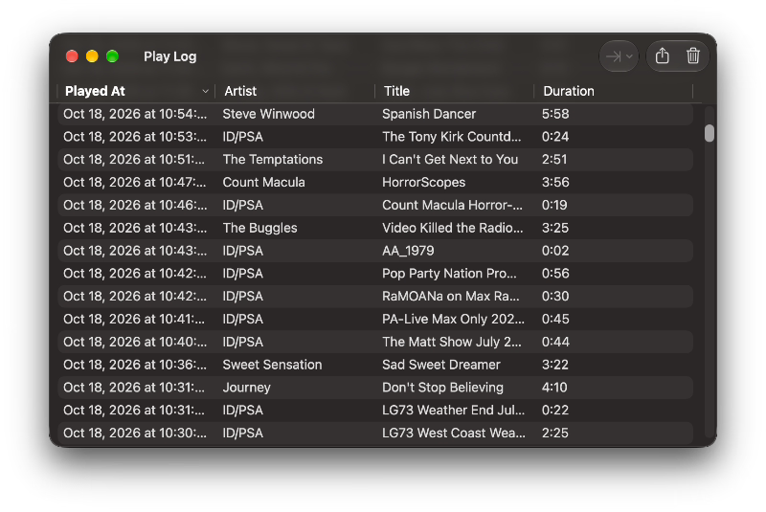Click duration 2:25
Screen dimensions: 766x512
pos(555,433)
